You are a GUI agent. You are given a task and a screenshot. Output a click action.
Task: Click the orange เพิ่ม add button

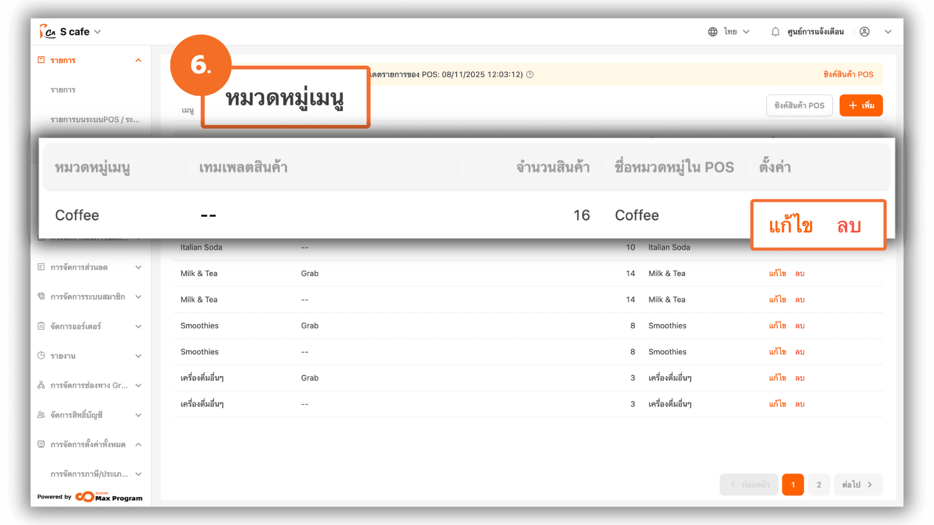(x=861, y=105)
